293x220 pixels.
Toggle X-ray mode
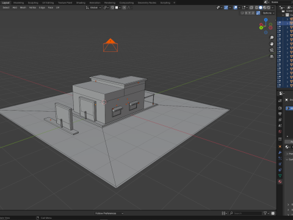251,7
